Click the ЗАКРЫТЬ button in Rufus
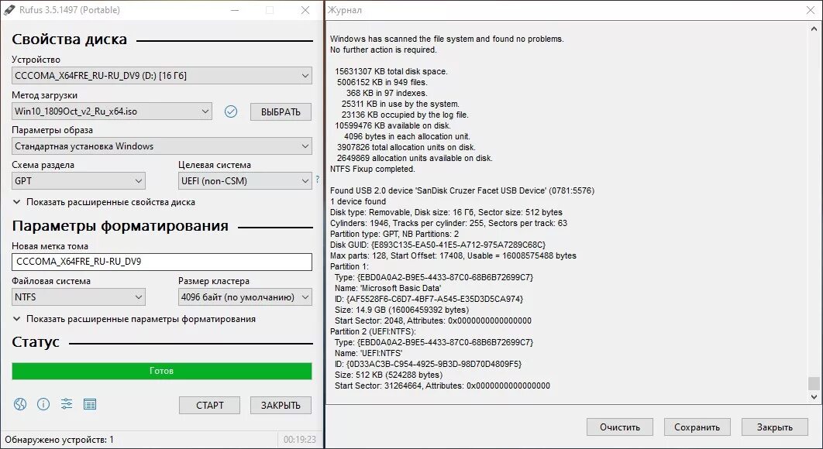Image resolution: width=823 pixels, height=449 pixels. pos(281,405)
